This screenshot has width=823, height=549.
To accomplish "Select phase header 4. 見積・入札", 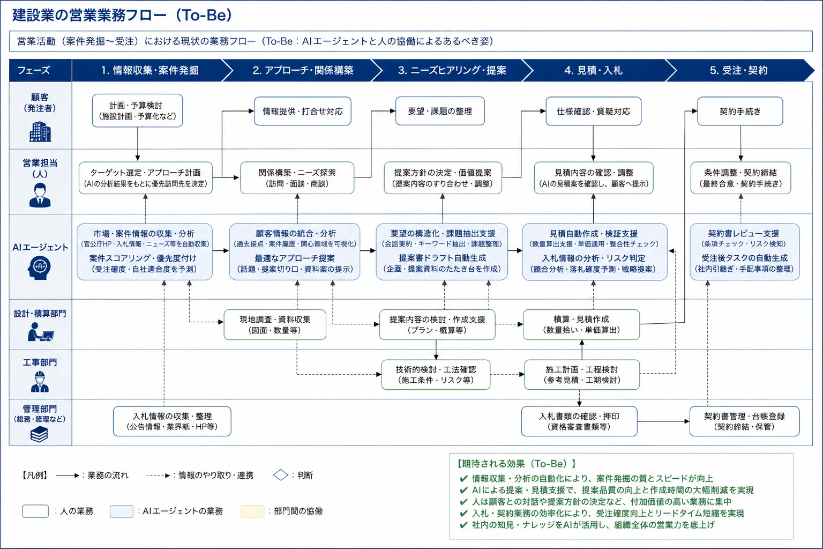I will (594, 70).
